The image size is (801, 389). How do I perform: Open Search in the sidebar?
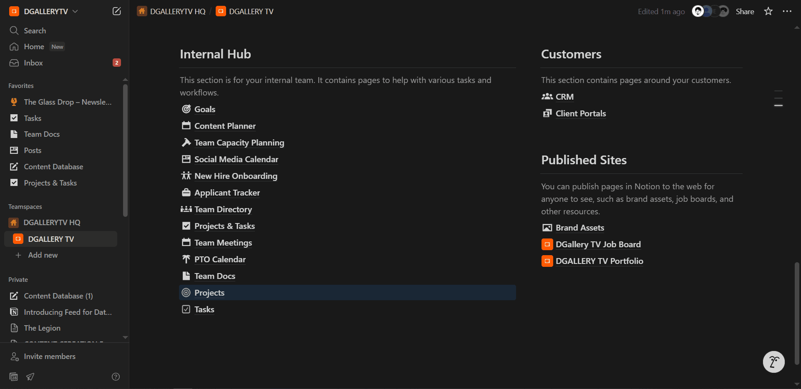pos(35,30)
